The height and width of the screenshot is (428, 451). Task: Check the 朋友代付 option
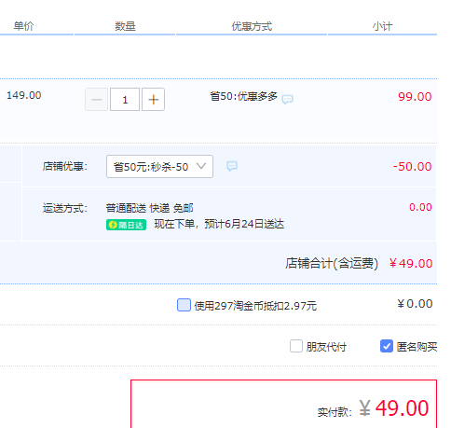click(x=296, y=346)
